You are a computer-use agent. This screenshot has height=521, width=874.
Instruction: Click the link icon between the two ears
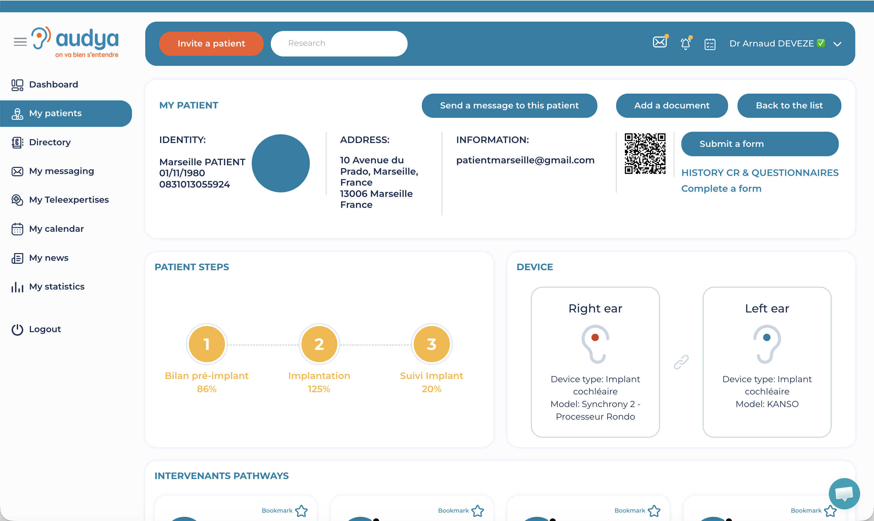(681, 362)
